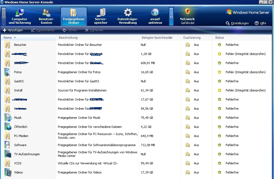Select the PC-Medien name text
This screenshot has height=179, width=274.
21,136
